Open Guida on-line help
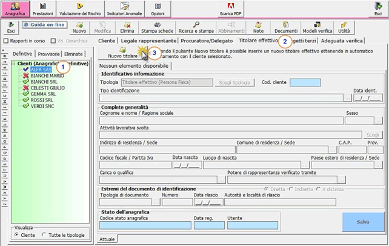389x246 pixels. (x=45, y=25)
